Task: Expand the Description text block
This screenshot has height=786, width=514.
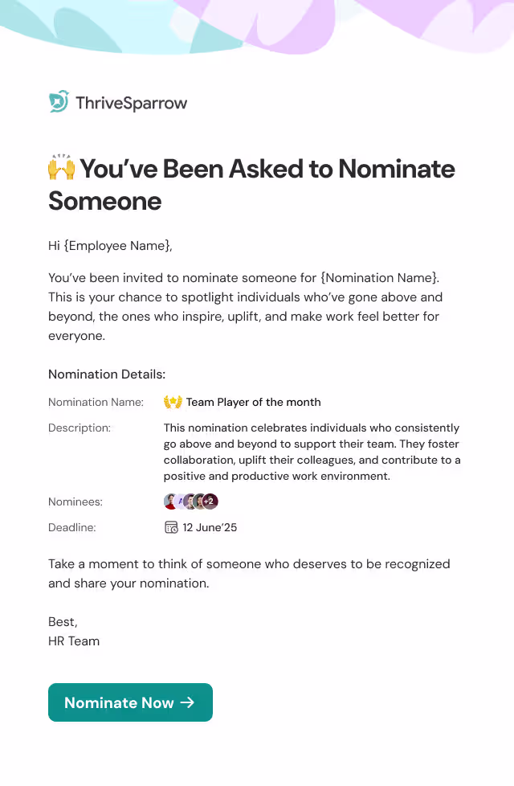Action: coord(312,452)
